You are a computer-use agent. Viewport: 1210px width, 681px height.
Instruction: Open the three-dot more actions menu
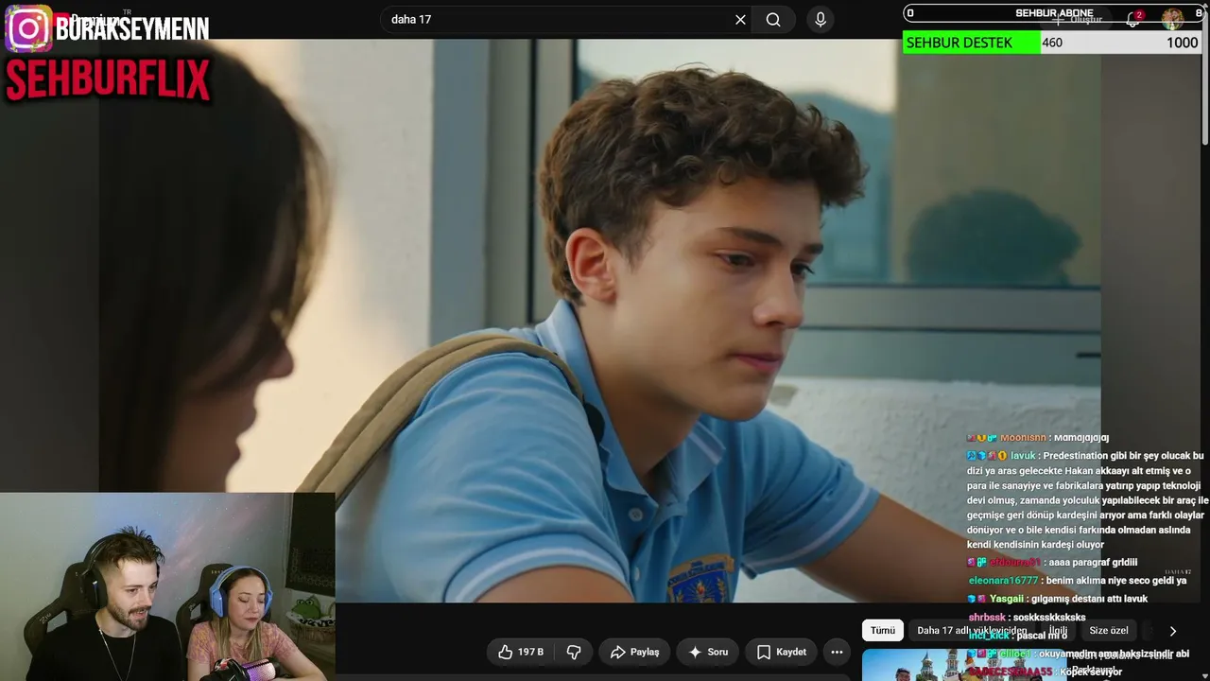(837, 652)
